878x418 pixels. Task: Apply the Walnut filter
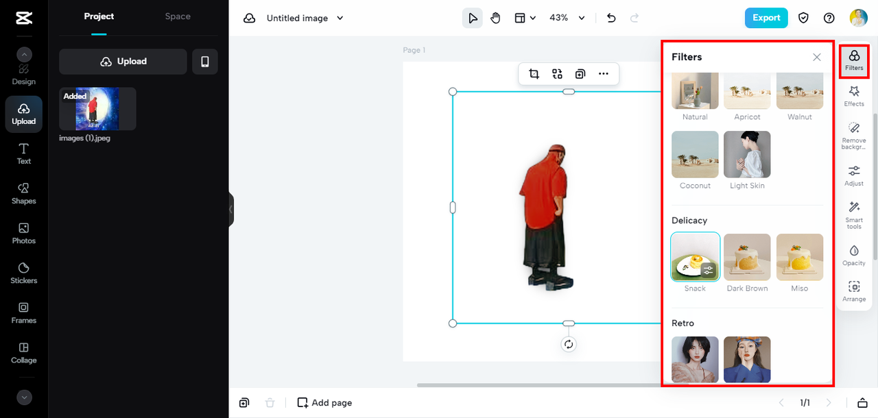[x=800, y=90]
